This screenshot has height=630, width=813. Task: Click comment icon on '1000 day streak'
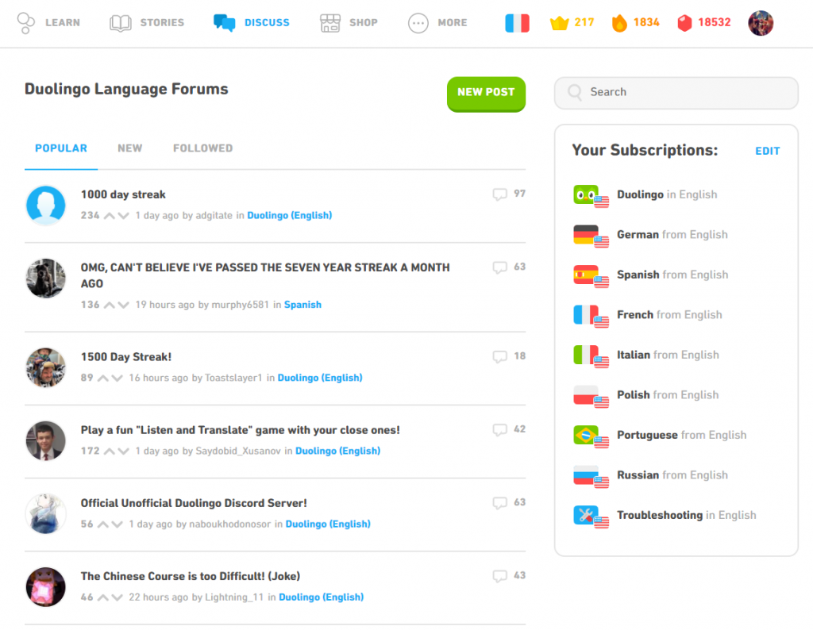[x=500, y=194]
